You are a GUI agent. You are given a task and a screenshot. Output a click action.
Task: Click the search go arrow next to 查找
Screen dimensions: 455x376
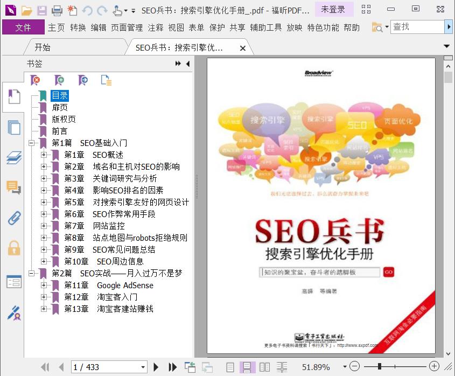pos(449,27)
